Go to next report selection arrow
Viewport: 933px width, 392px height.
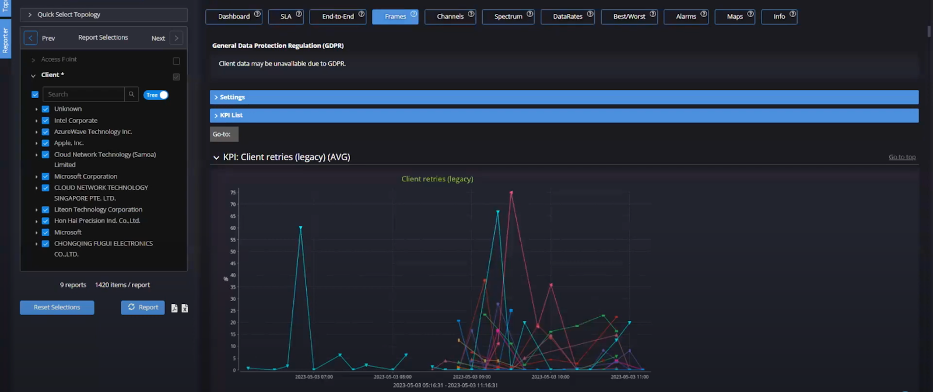176,38
